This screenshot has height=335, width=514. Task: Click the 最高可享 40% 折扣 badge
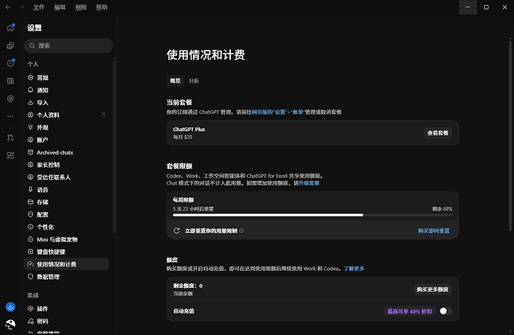[x=410, y=311]
